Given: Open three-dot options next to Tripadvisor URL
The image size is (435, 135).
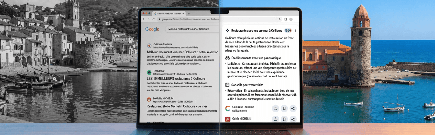Looking at the screenshot, I should (x=200, y=74).
